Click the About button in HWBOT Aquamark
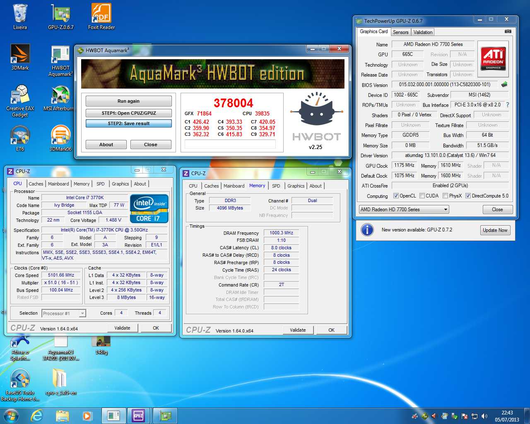Screen dimensions: 530x424 coord(106,145)
